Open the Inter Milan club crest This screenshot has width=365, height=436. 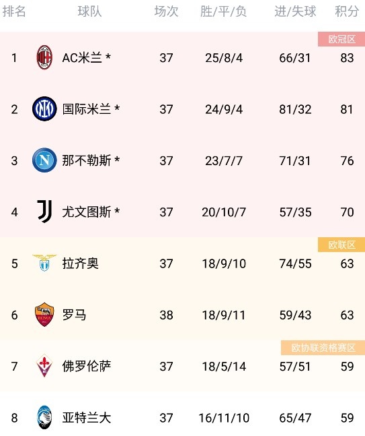coord(44,108)
